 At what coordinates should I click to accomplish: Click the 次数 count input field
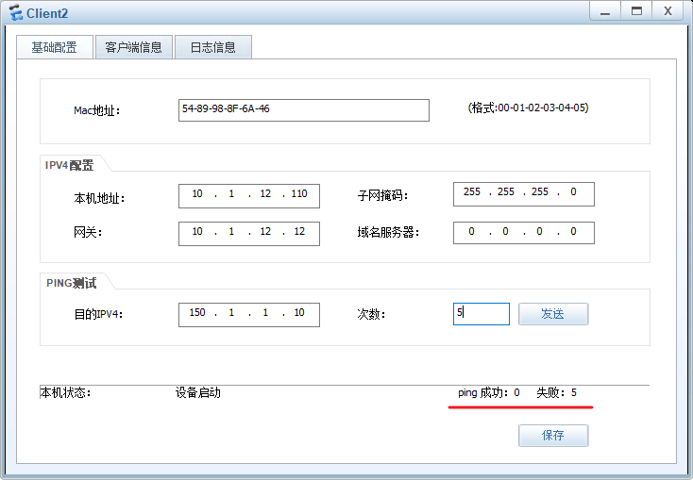pos(482,314)
